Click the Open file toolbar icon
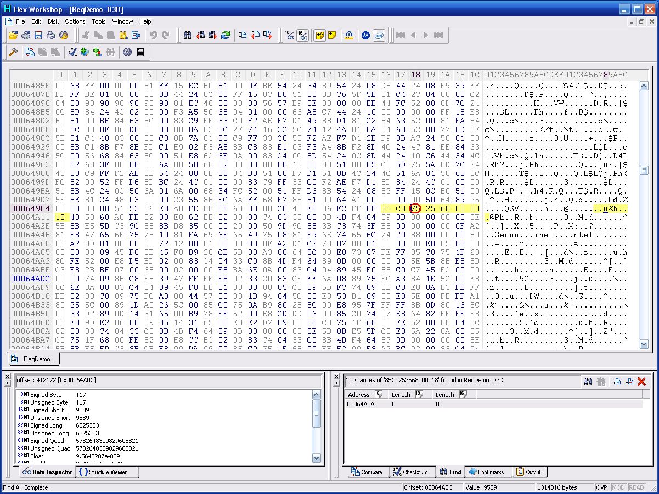Viewport: 659px width, 494px height. click(13, 36)
